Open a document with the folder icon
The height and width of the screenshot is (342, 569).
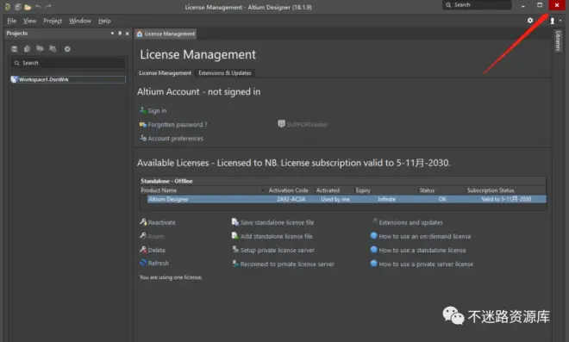click(x=28, y=7)
